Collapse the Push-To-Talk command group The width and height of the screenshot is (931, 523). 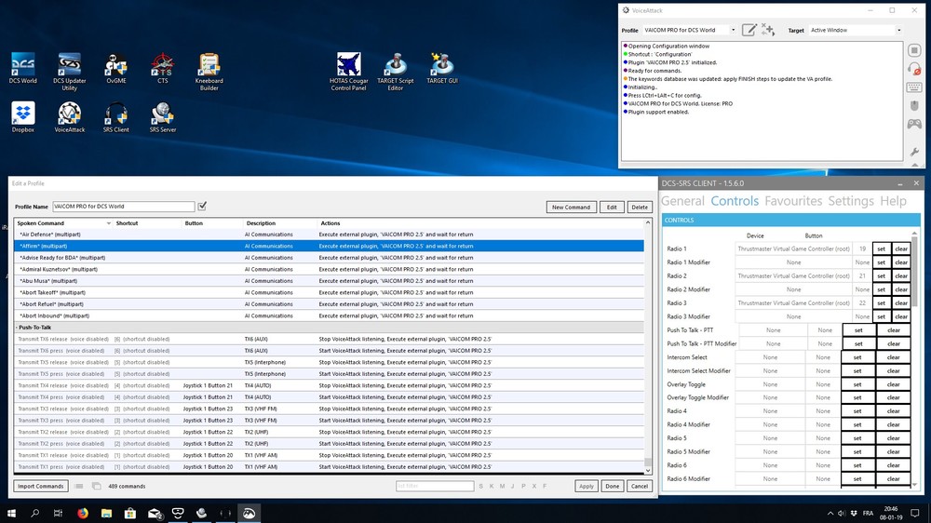(x=18, y=328)
